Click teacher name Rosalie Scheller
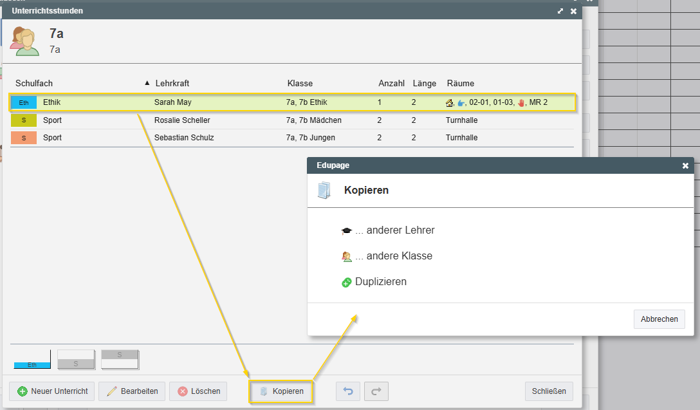The height and width of the screenshot is (410, 700). [182, 120]
